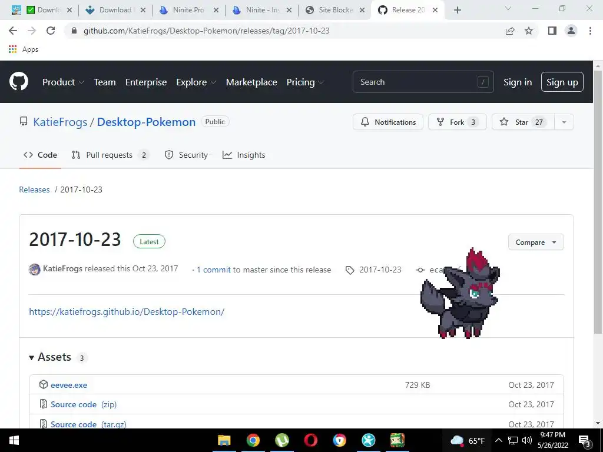Open the Security tab
This screenshot has height=452, width=603.
[186, 155]
